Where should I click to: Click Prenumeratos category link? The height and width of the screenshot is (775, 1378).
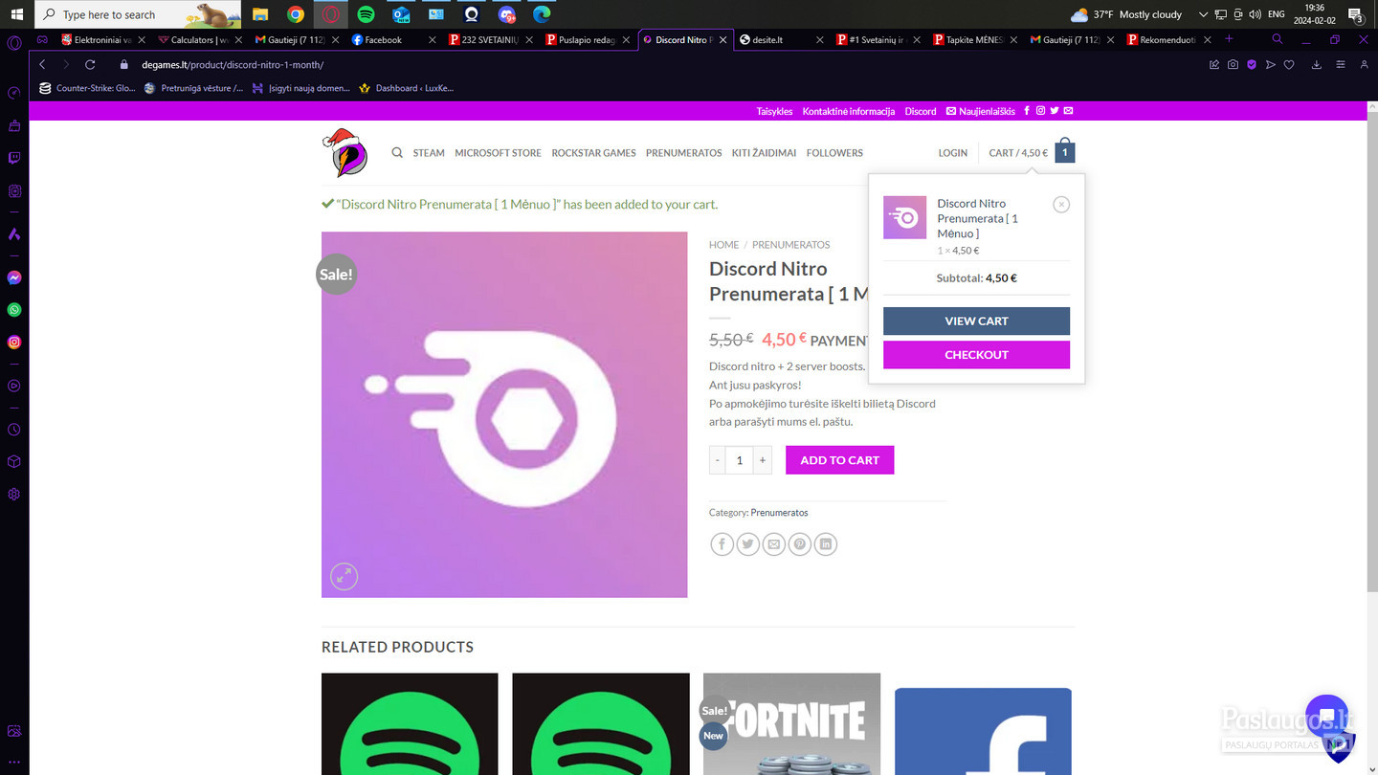[779, 513]
